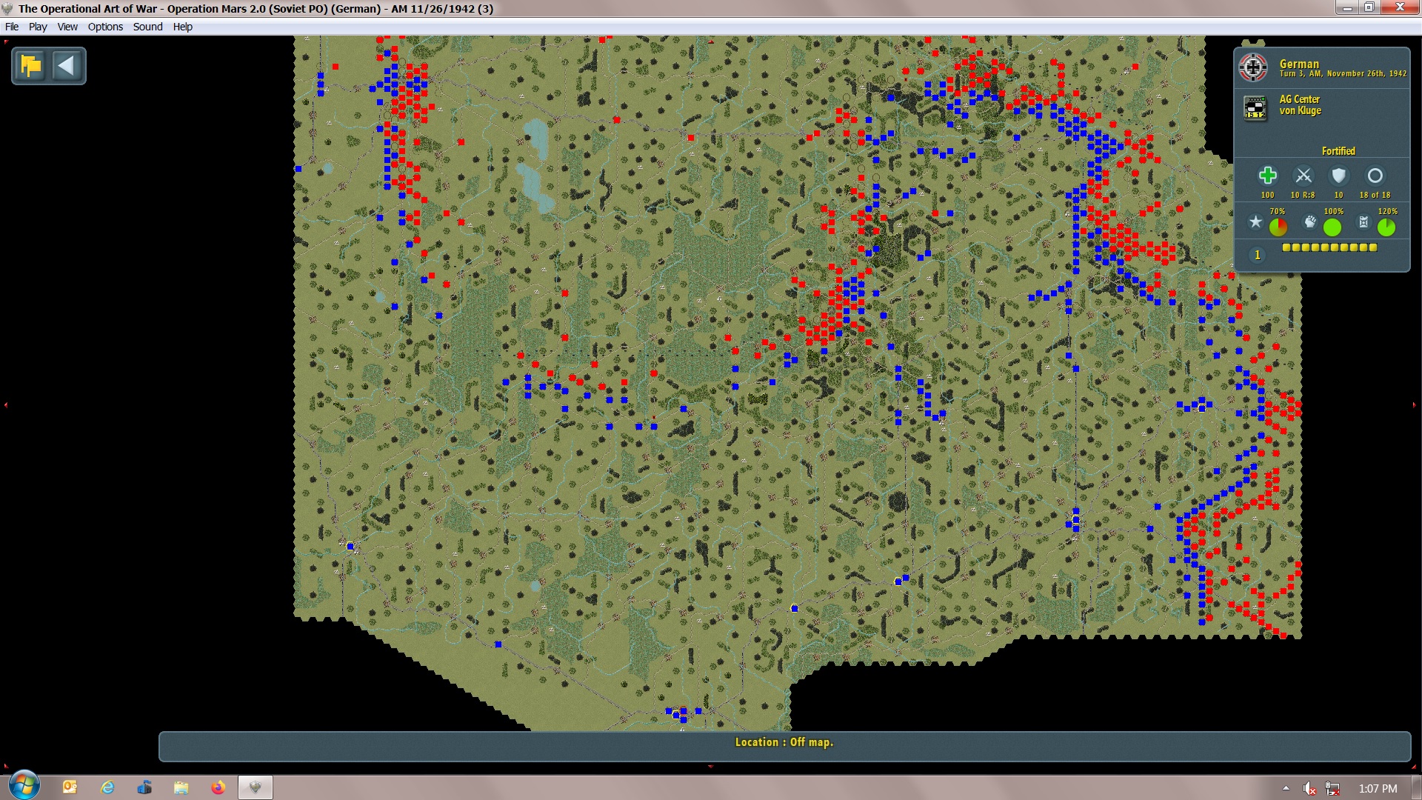Open the Options menu
This screenshot has height=800, width=1422.
[x=105, y=27]
